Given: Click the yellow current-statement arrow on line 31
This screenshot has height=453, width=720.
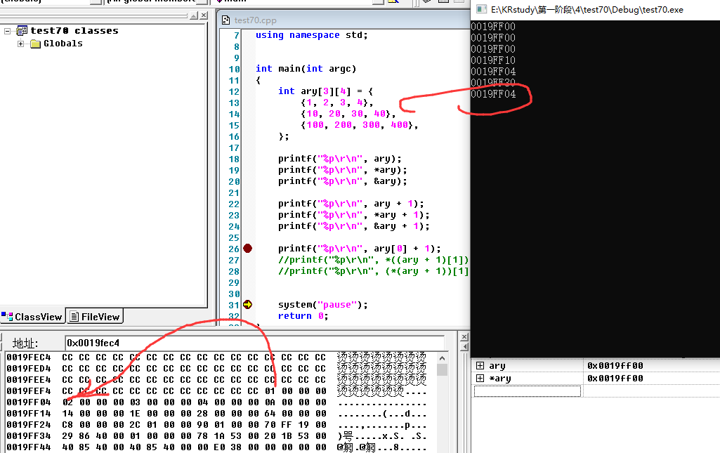Looking at the screenshot, I should pos(247,305).
